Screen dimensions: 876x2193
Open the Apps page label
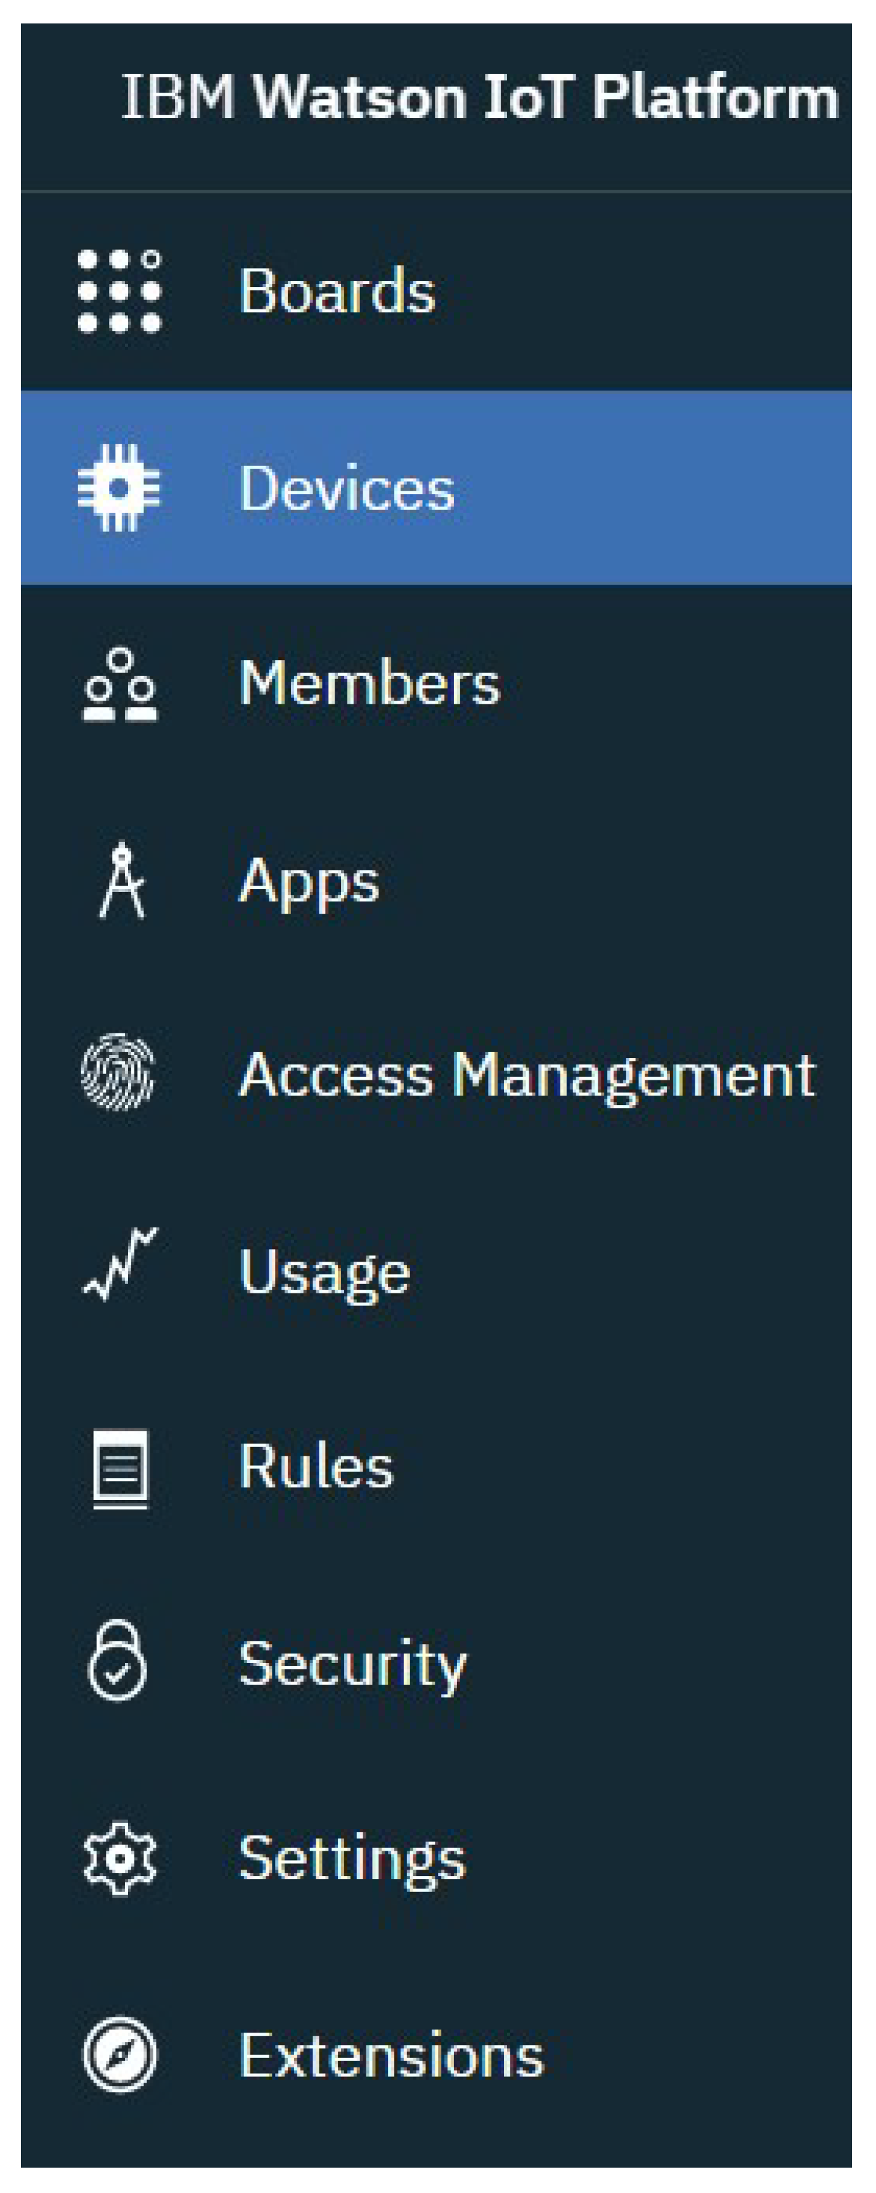coord(309,882)
